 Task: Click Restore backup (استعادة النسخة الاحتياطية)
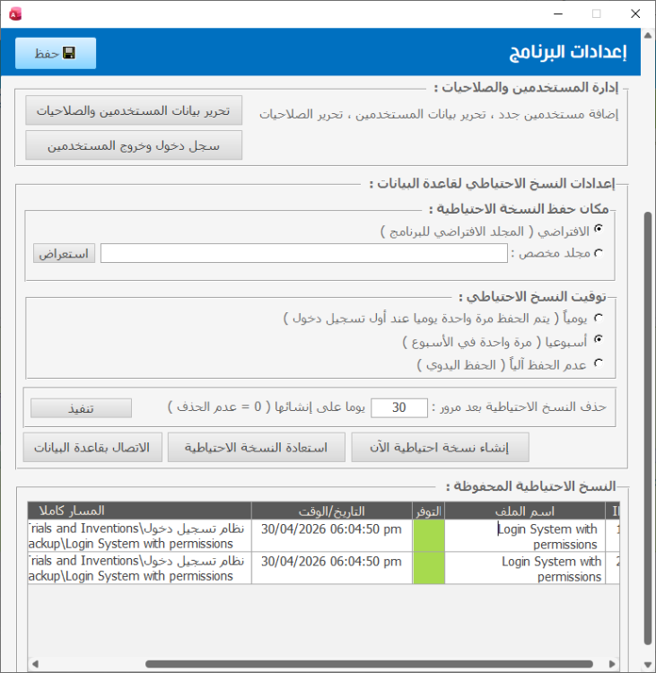[x=256, y=447]
